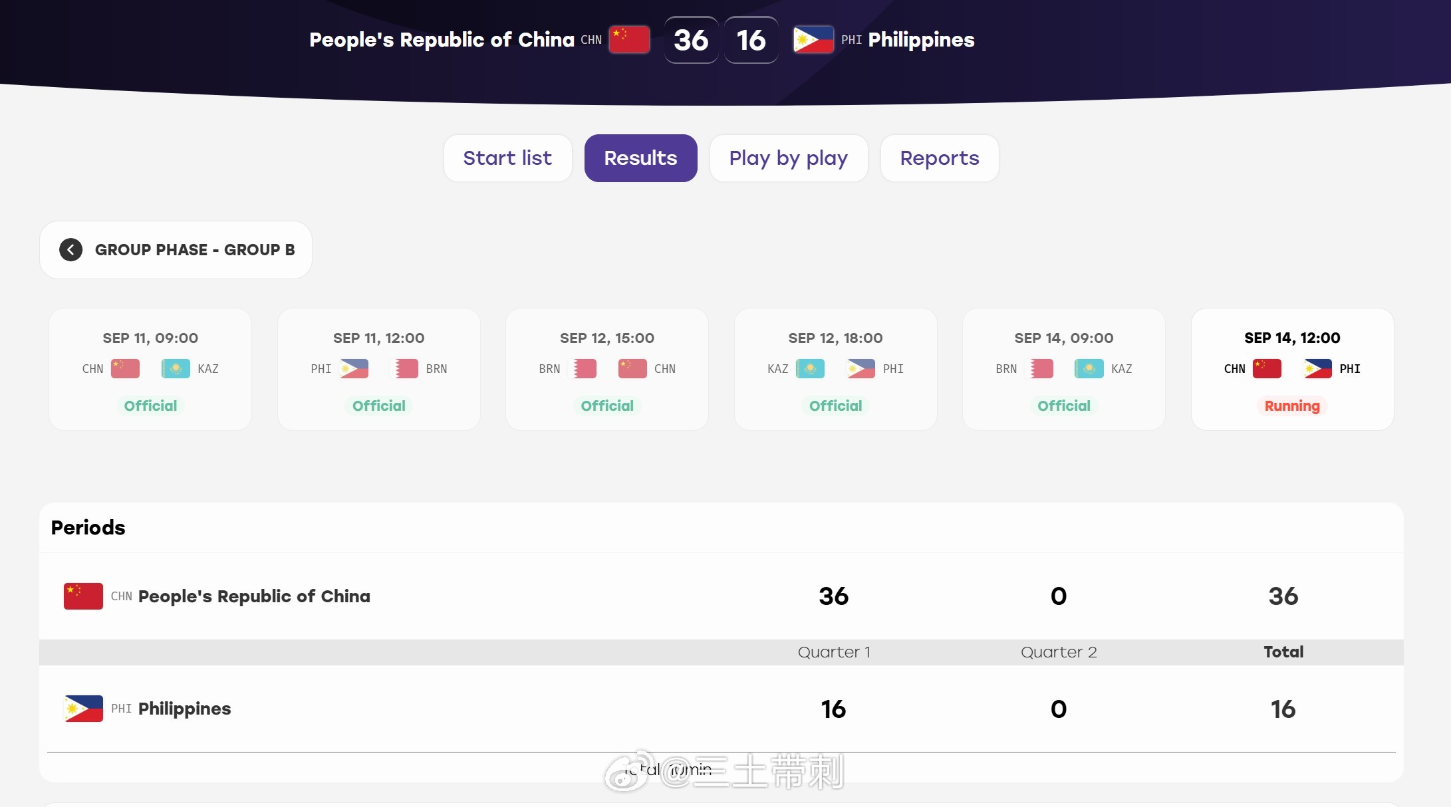
Task: Click the Running status on CHN vs PHI card
Action: click(x=1292, y=406)
